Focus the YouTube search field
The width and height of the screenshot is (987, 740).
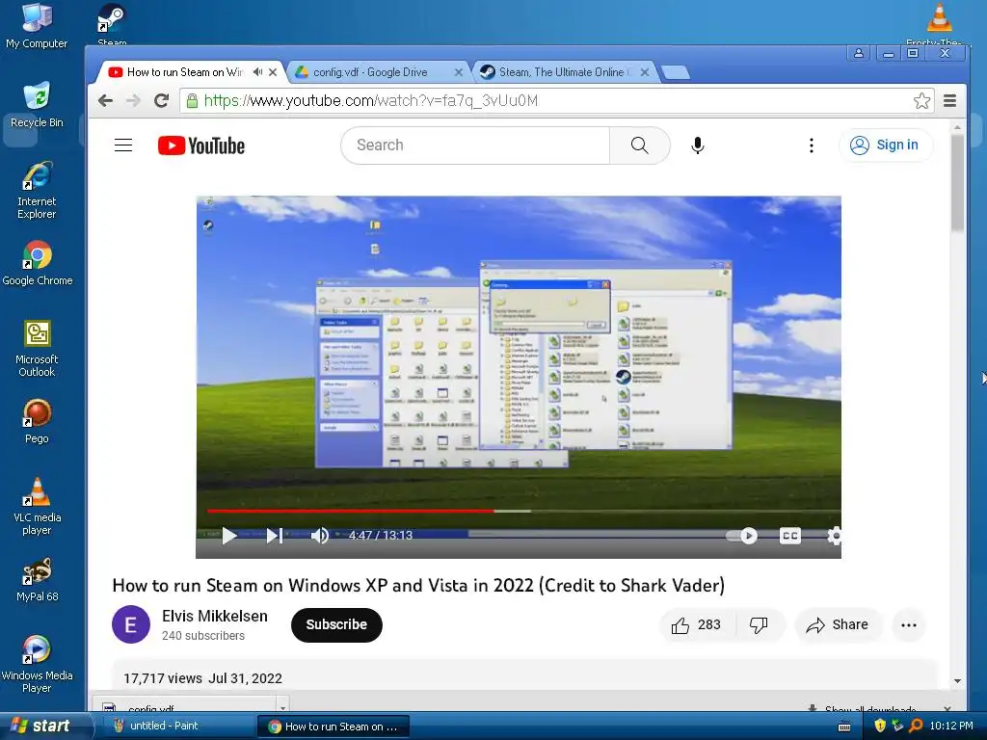coord(475,145)
